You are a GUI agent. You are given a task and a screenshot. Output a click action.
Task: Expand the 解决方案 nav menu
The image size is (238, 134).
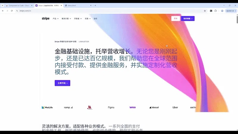(66, 18)
